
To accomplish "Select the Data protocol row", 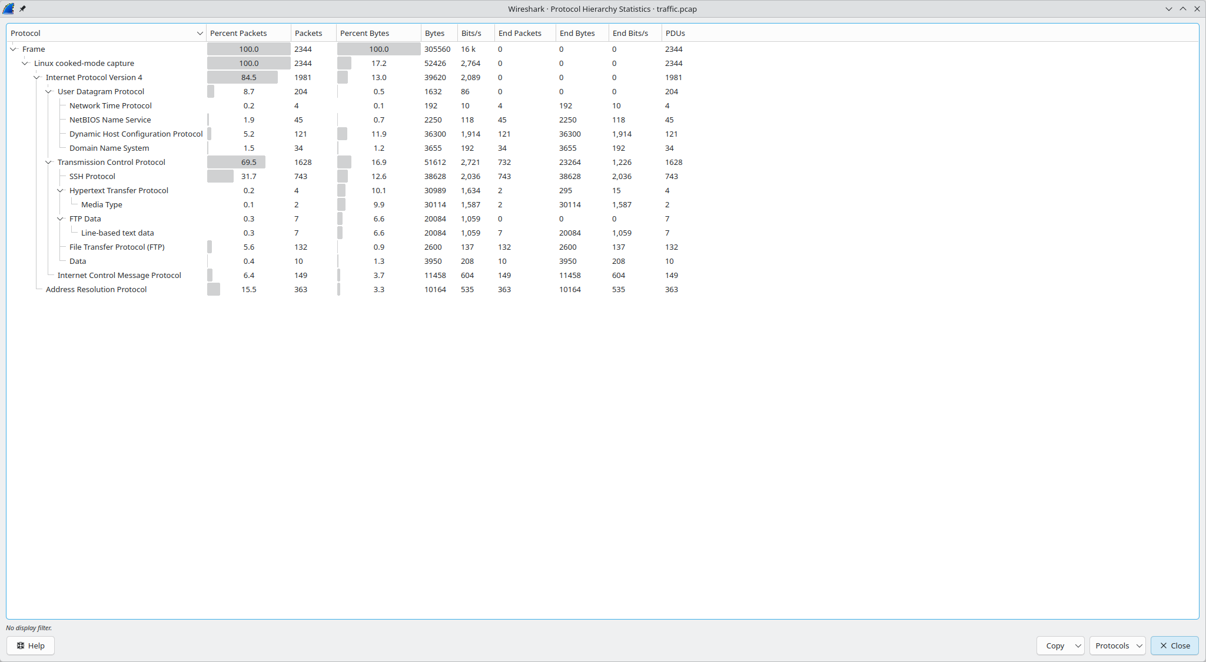I will (603, 261).
